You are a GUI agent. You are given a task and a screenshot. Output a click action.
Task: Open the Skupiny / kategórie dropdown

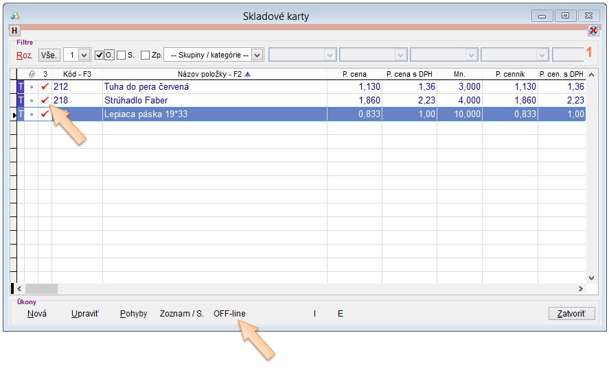pos(257,55)
